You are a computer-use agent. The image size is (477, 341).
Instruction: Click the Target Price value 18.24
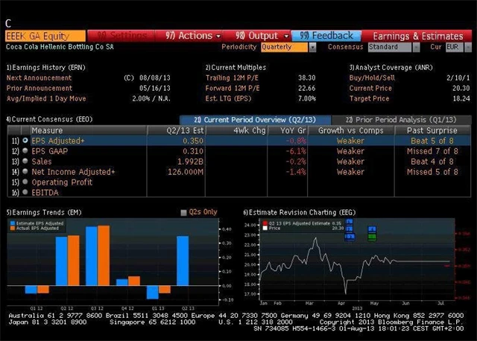click(461, 98)
